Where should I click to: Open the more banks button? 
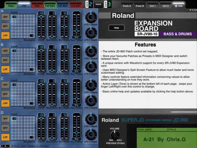coord(98,4)
